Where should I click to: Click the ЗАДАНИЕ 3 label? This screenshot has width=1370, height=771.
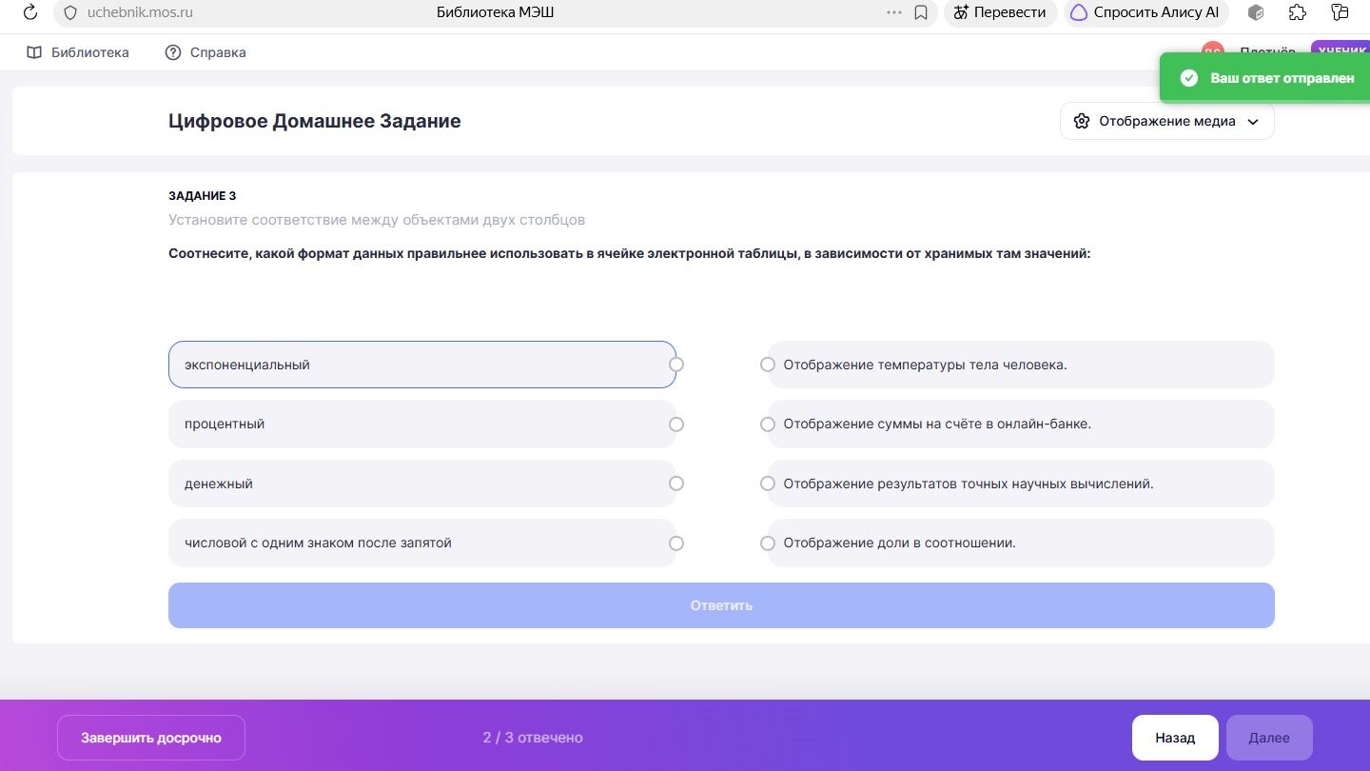203,196
